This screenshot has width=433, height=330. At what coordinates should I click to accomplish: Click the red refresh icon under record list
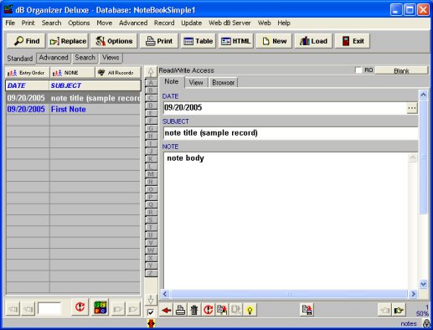click(x=80, y=307)
